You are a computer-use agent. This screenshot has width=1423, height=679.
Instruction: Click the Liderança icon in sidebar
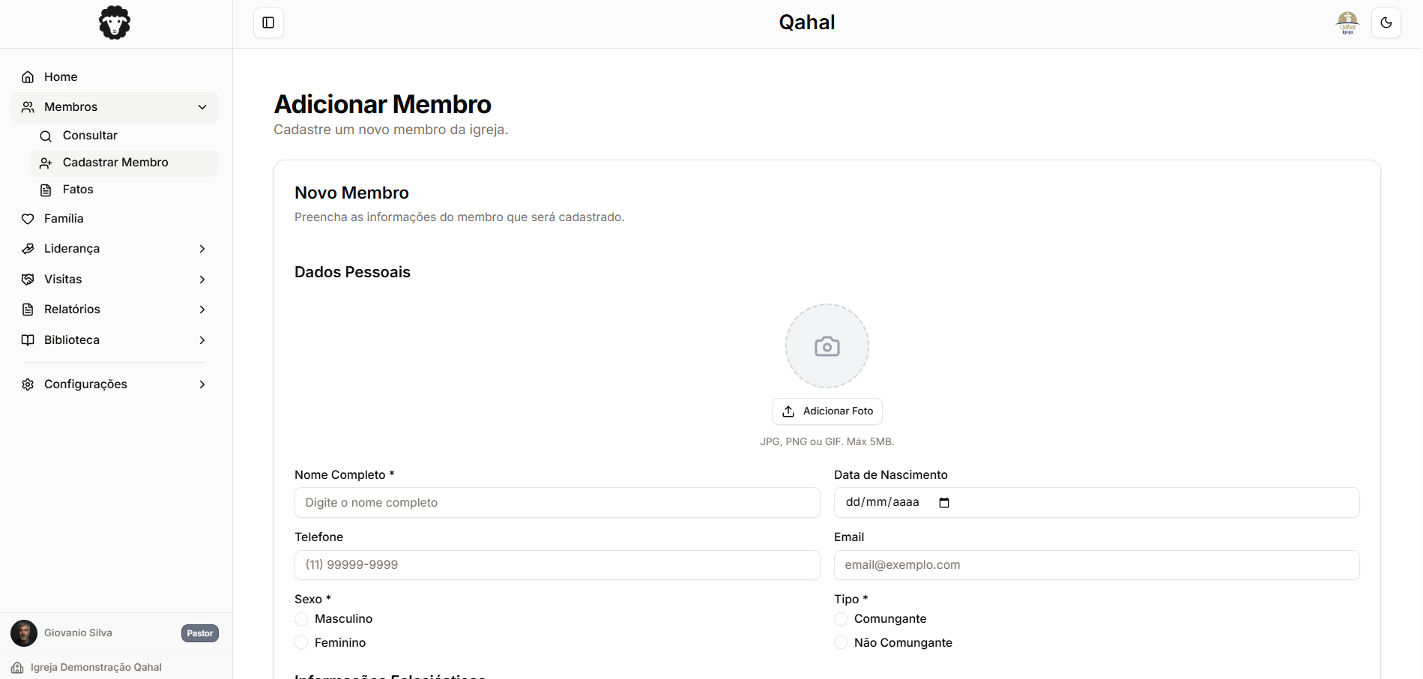tap(28, 249)
